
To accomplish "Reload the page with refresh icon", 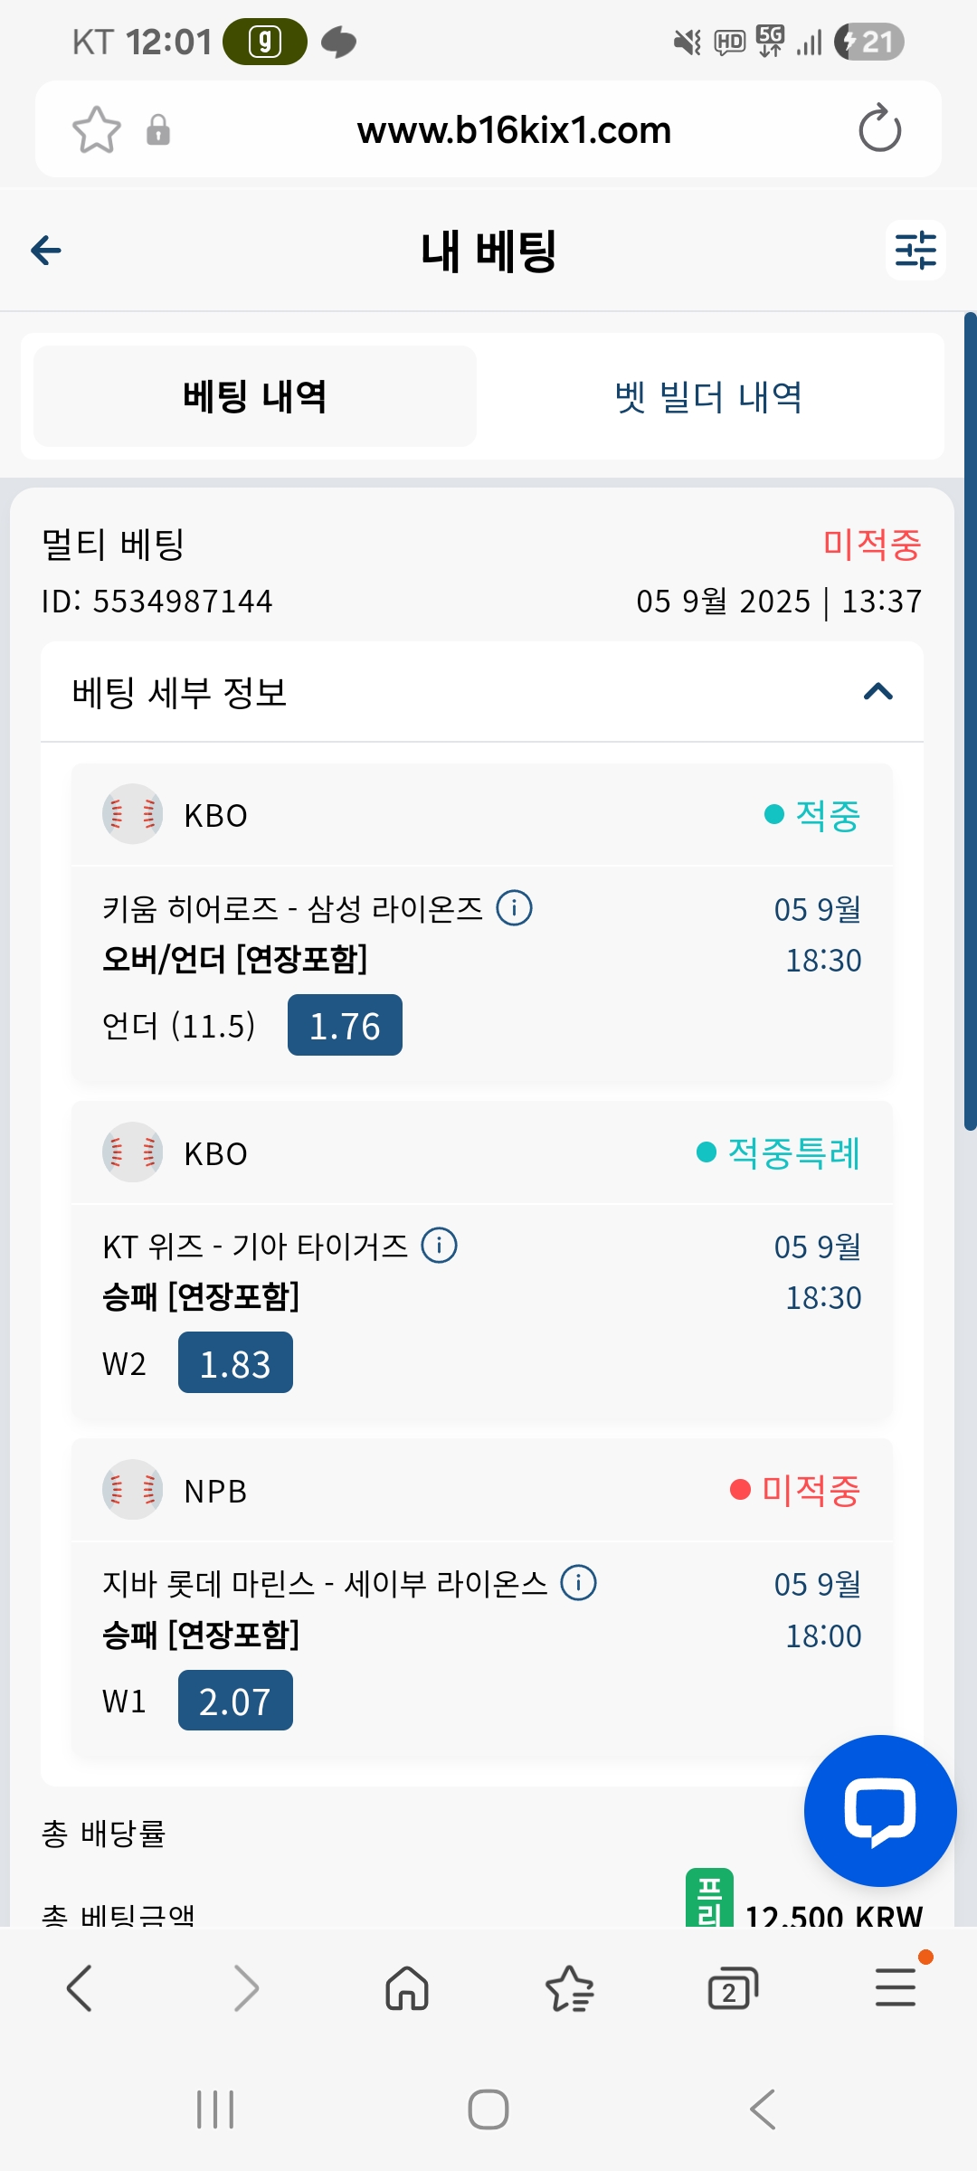I will (879, 129).
